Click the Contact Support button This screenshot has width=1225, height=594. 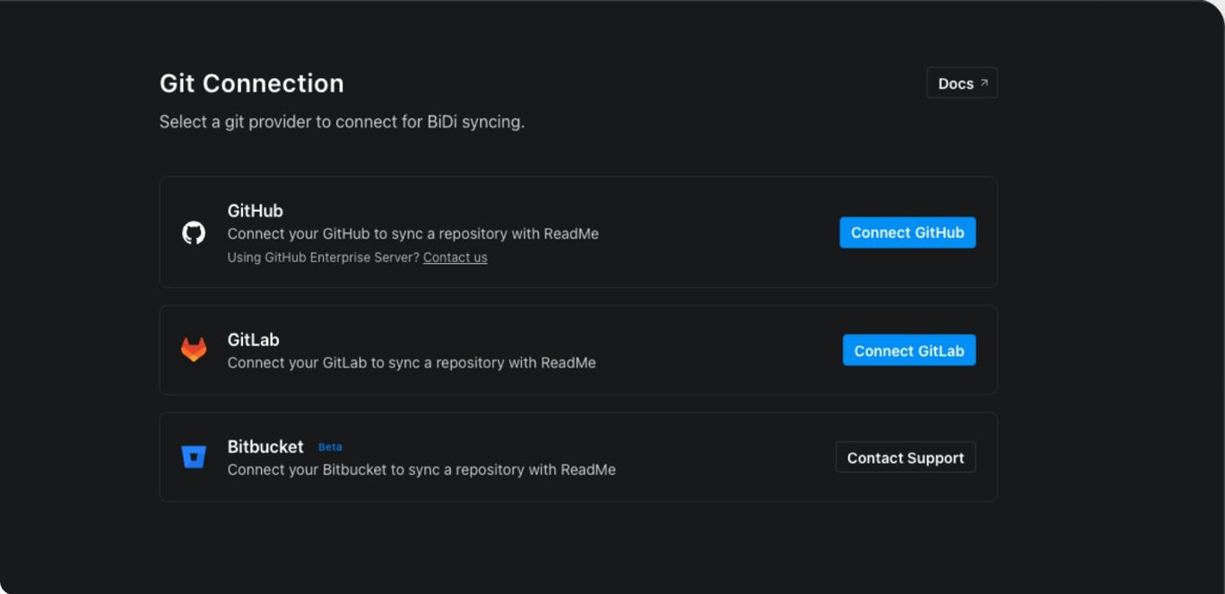906,458
